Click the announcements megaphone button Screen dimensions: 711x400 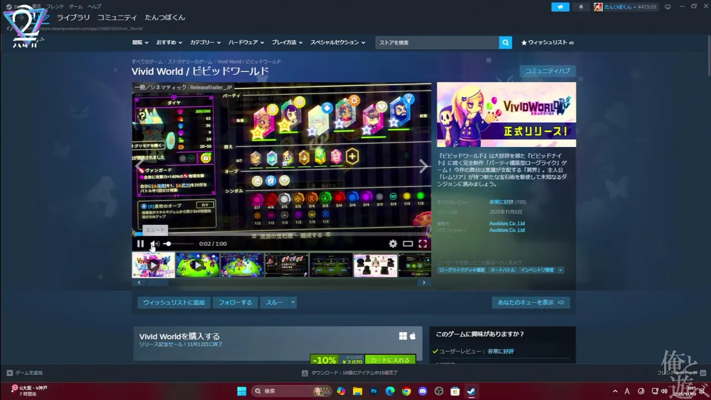[x=560, y=7]
